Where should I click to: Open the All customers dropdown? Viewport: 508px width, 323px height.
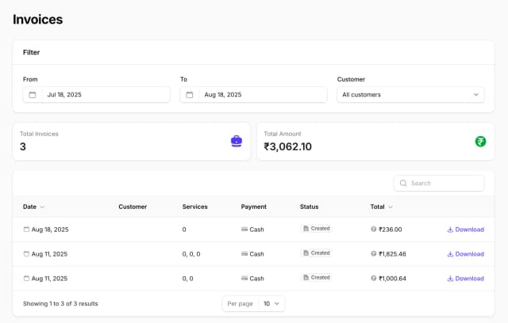point(410,95)
